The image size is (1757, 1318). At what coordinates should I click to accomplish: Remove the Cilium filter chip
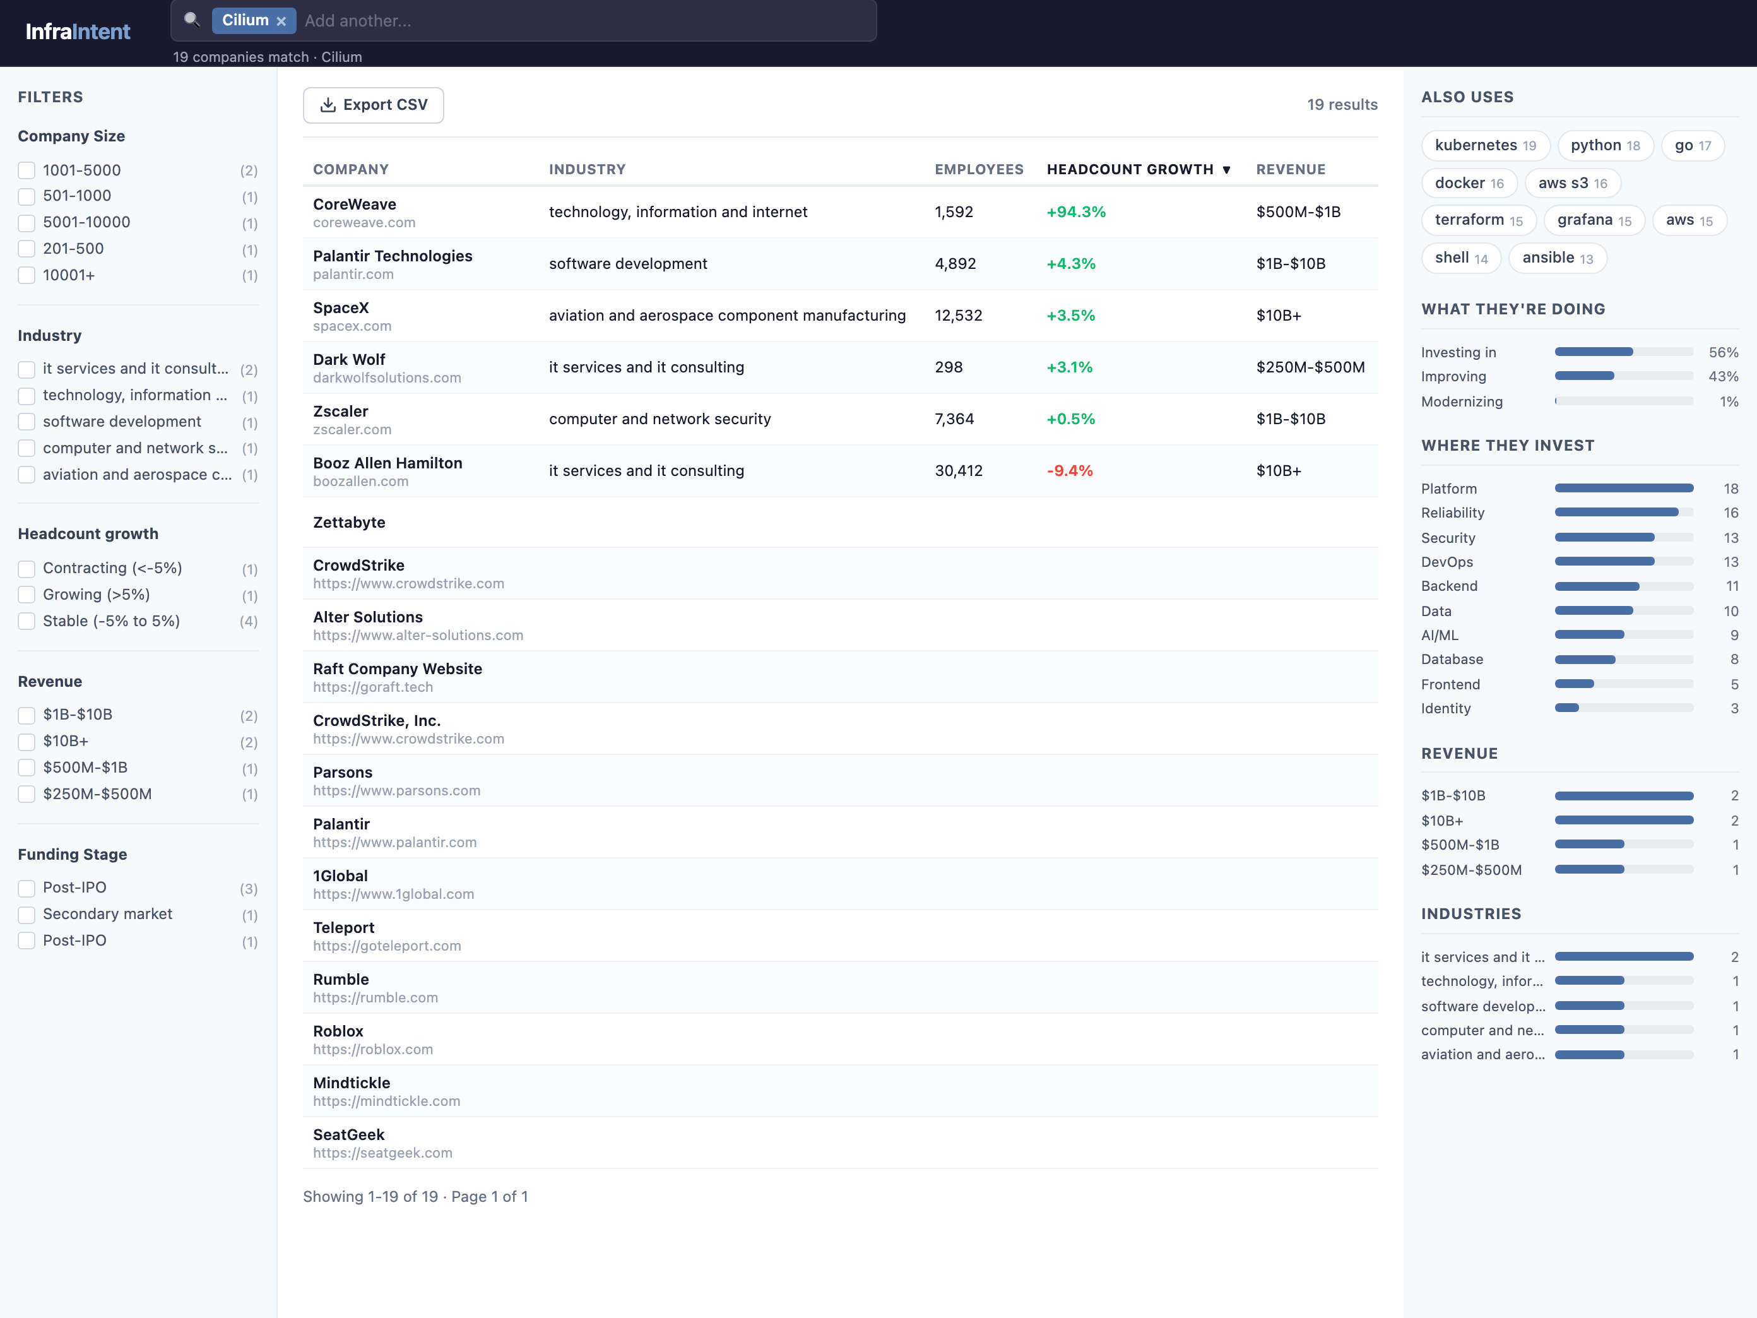point(282,21)
